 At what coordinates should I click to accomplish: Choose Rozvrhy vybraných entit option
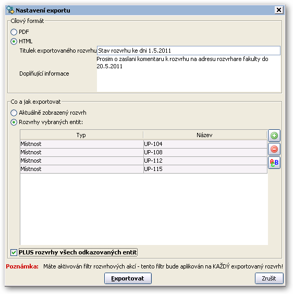click(14, 123)
